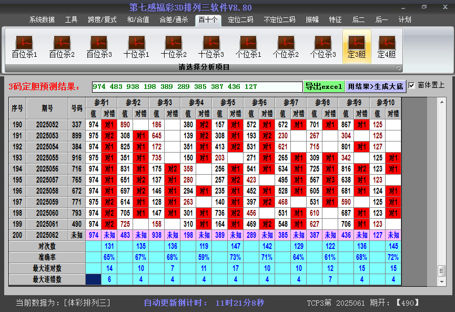Open the 系统数据 menu
455x312 pixels.
coord(42,20)
